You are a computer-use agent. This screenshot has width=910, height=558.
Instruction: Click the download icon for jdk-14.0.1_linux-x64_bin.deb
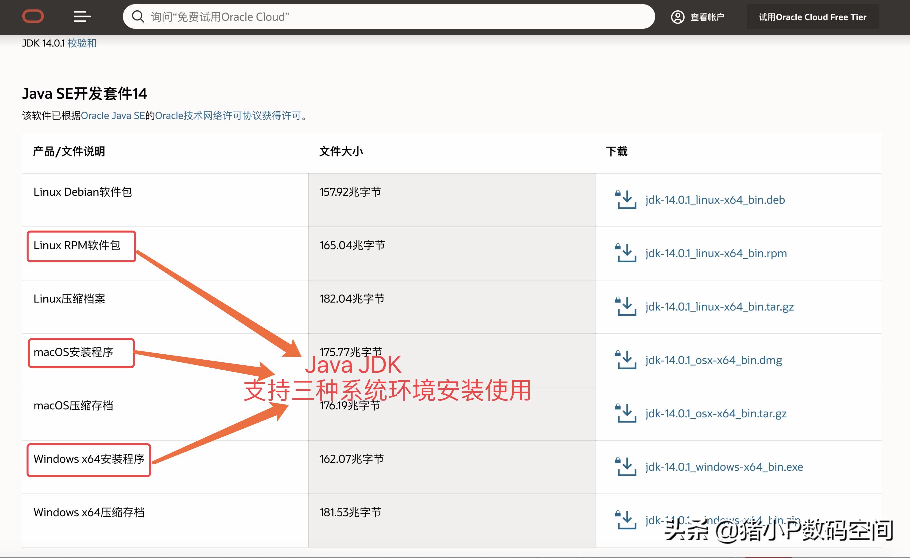[627, 199]
